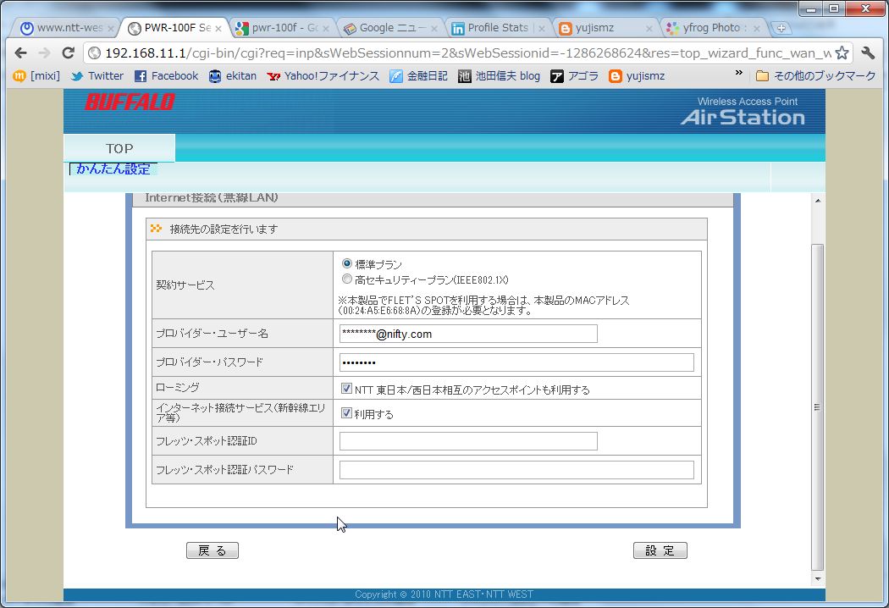This screenshot has width=889, height=608.
Task: Click the フレッツ・スポット認証パスワード field
Action: click(x=516, y=470)
